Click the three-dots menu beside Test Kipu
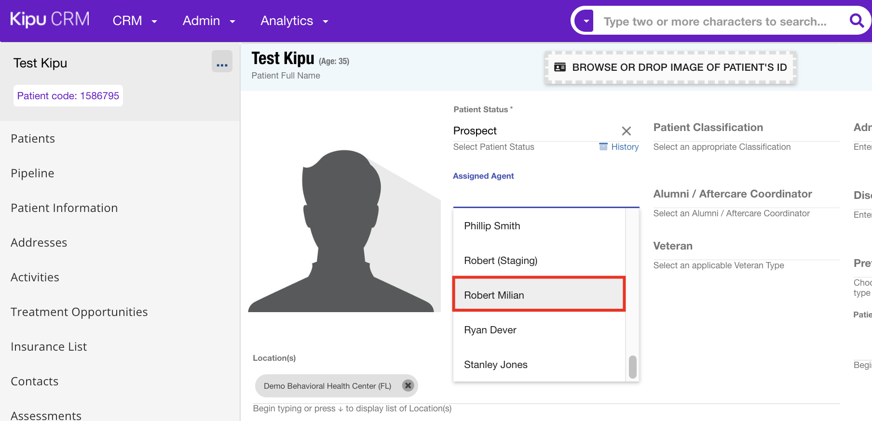 pyautogui.click(x=222, y=62)
